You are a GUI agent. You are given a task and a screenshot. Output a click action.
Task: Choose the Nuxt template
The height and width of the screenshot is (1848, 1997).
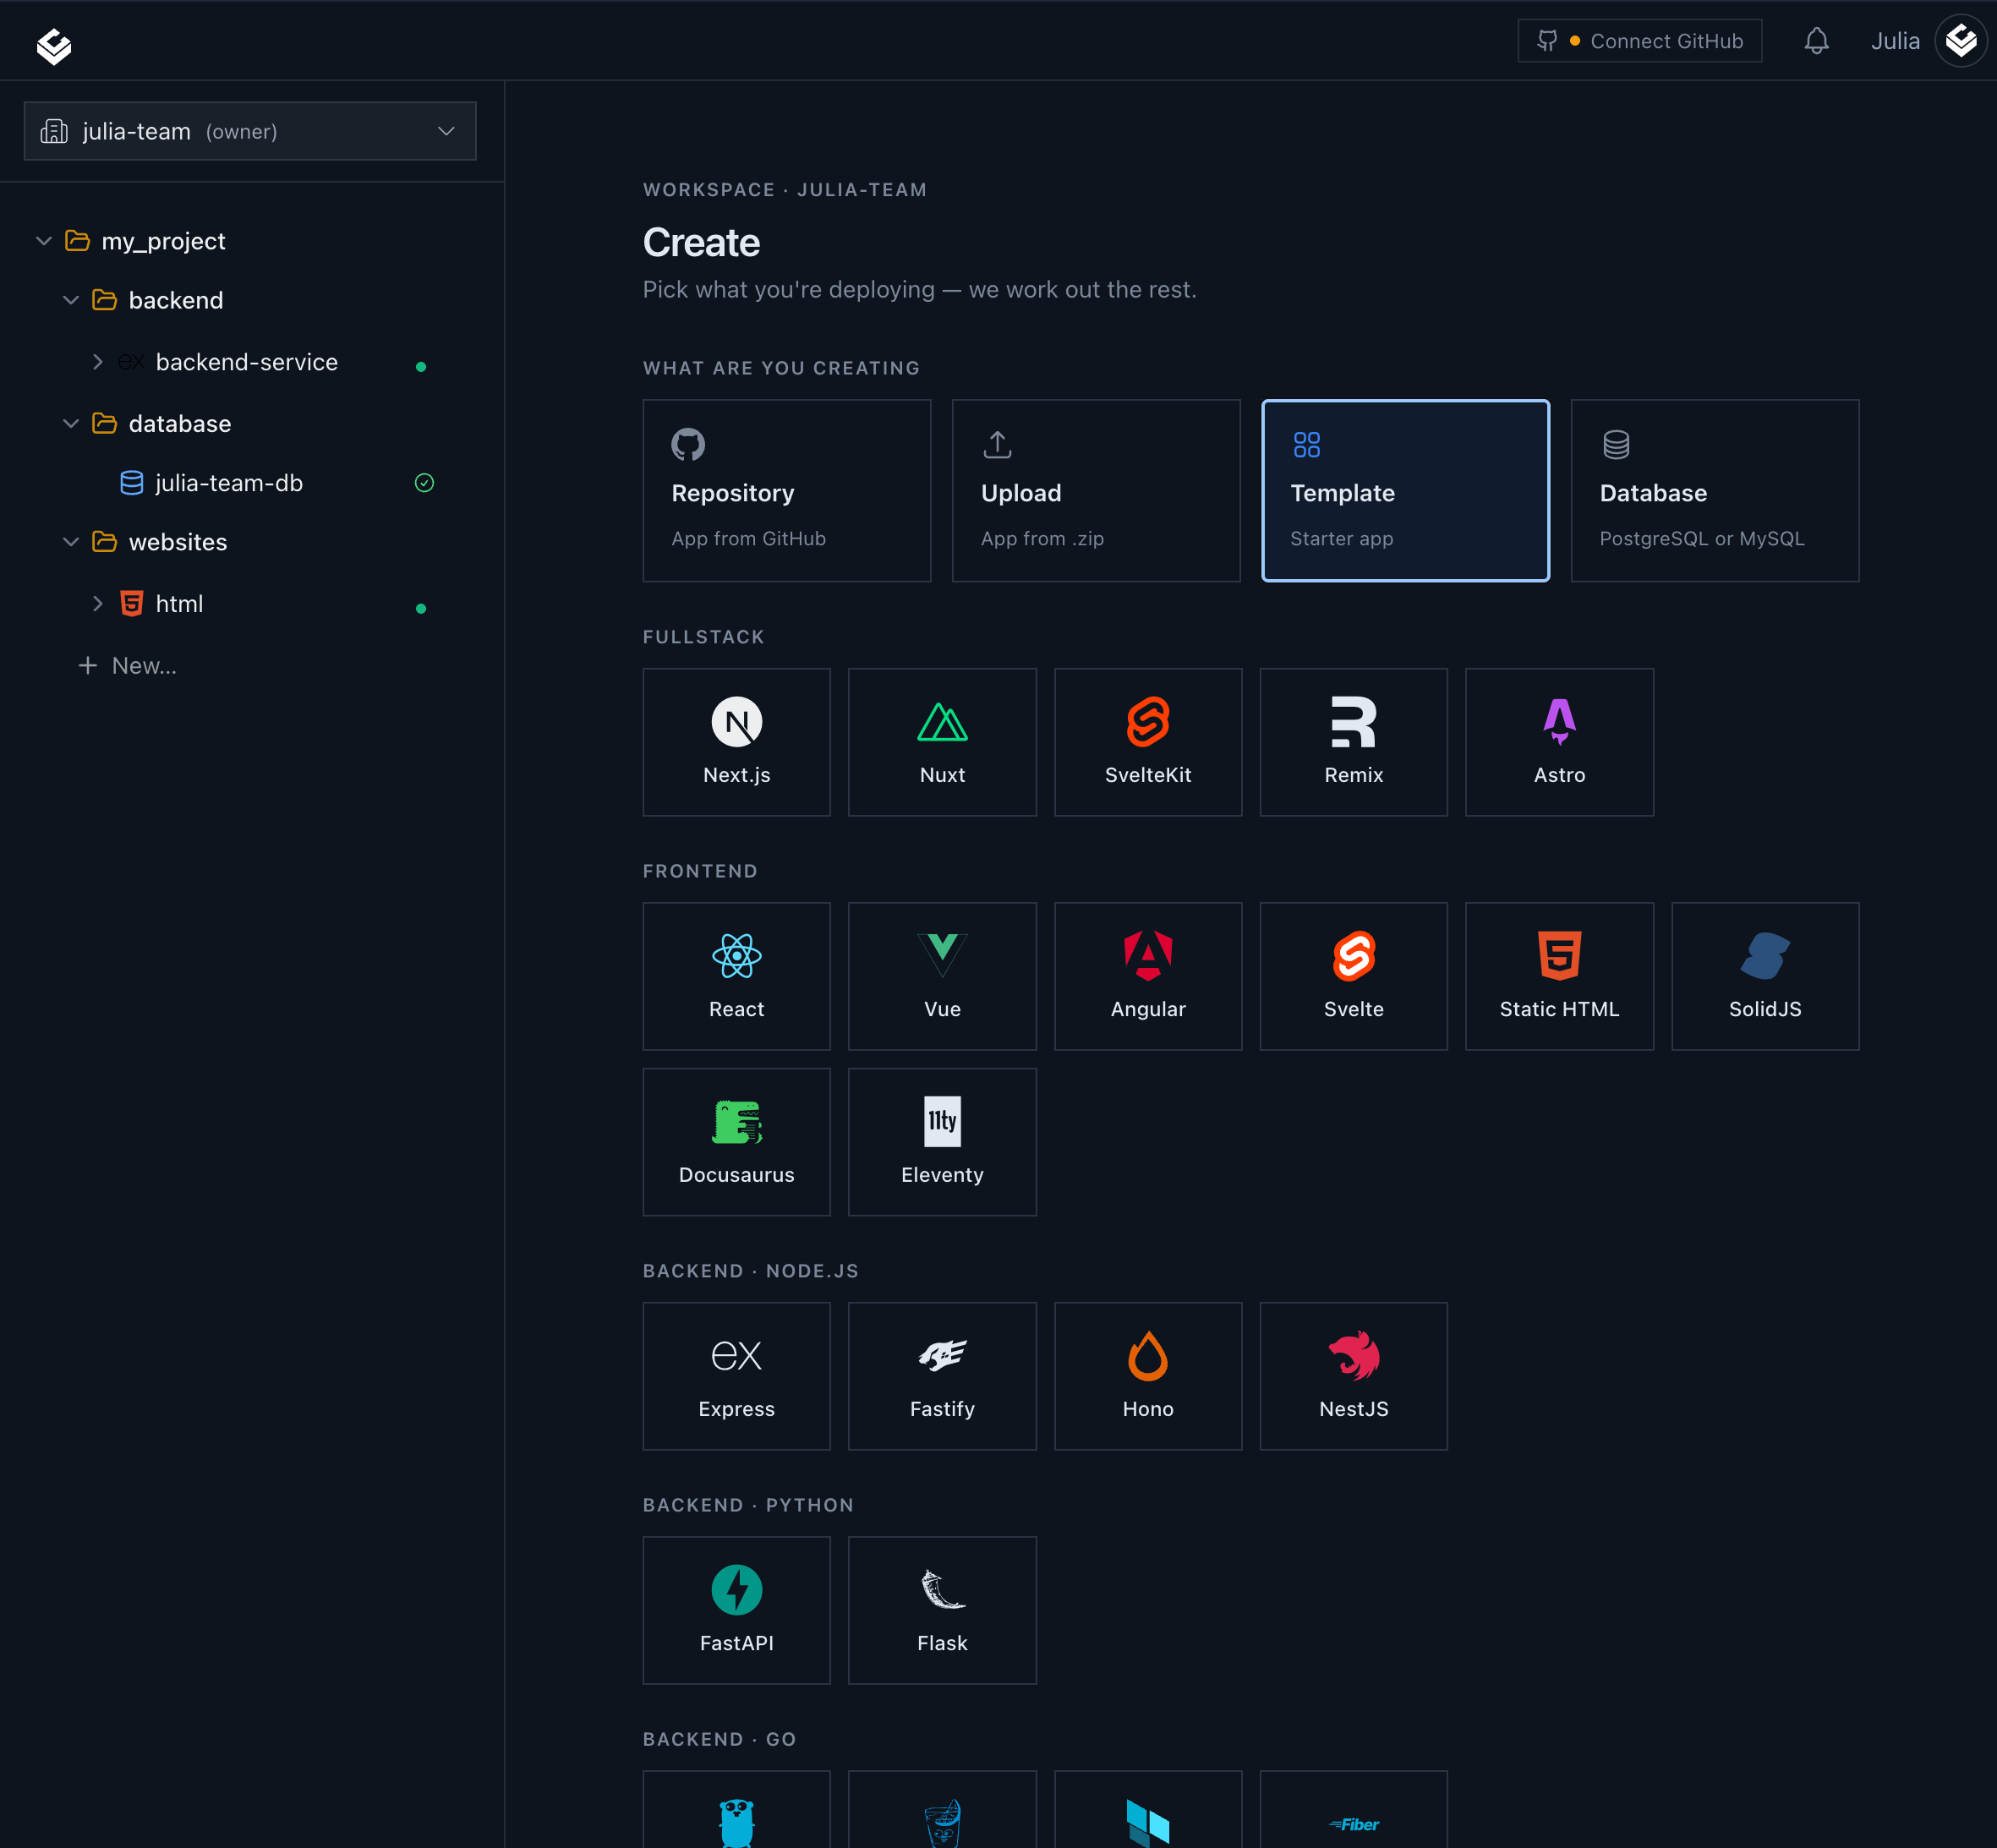(x=942, y=742)
